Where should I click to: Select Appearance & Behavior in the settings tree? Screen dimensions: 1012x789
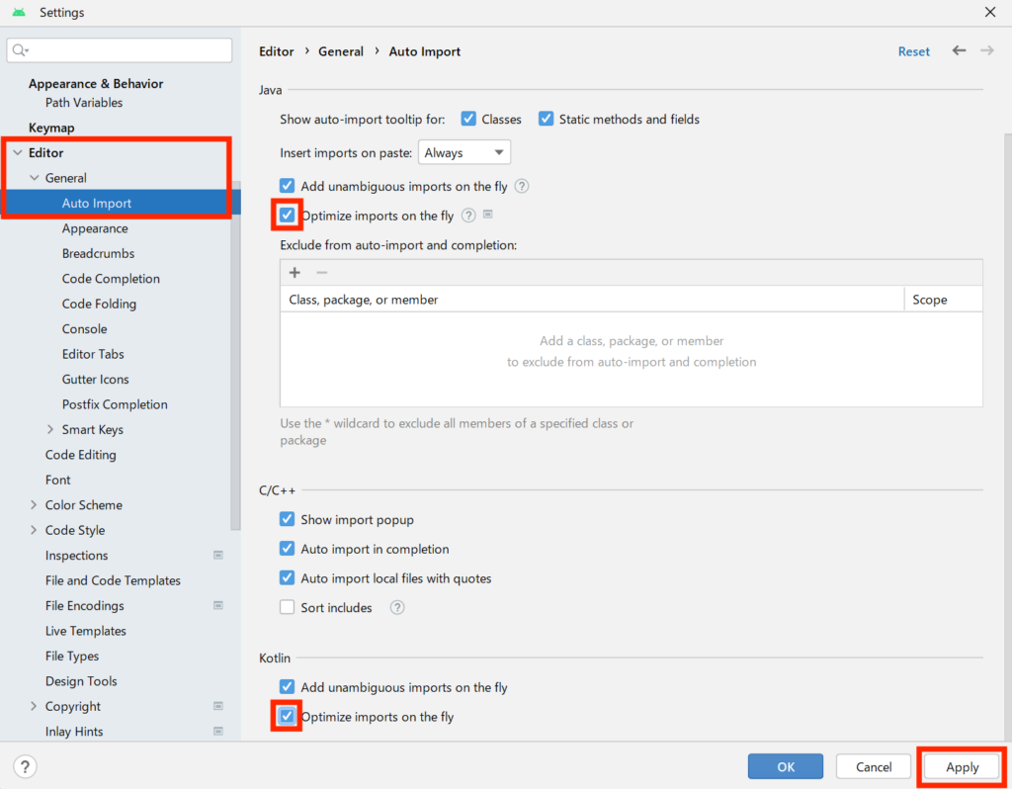(x=96, y=83)
